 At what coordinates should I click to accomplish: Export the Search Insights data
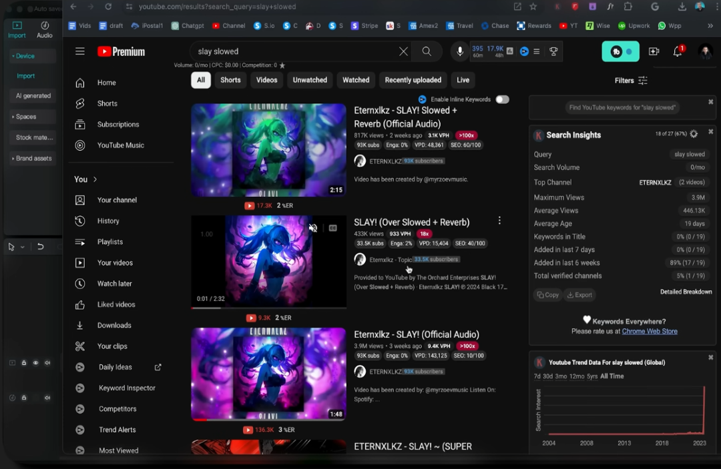pyautogui.click(x=580, y=295)
